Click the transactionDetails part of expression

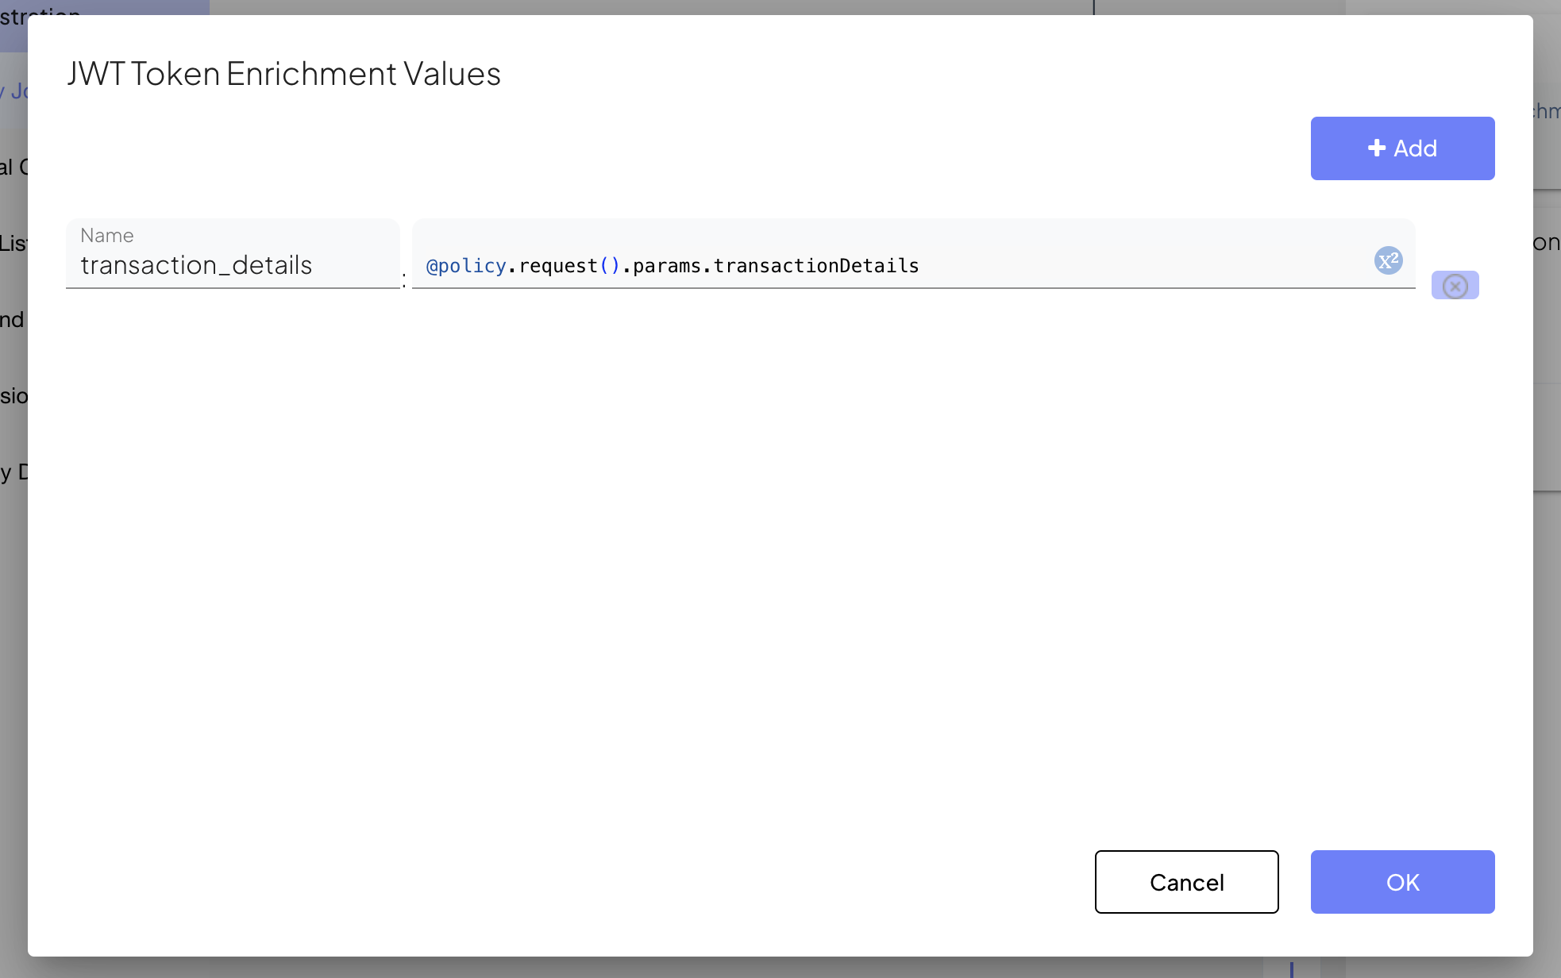[x=815, y=266]
